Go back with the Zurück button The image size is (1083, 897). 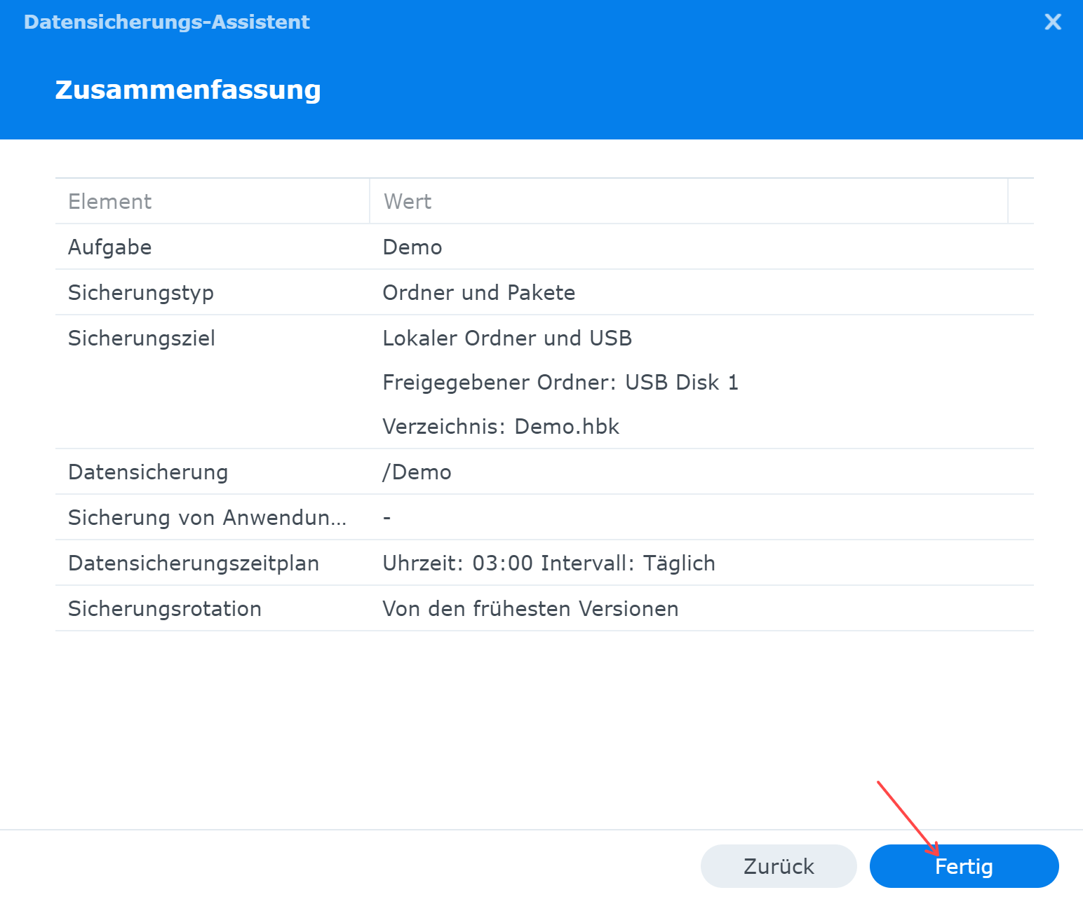tap(779, 866)
